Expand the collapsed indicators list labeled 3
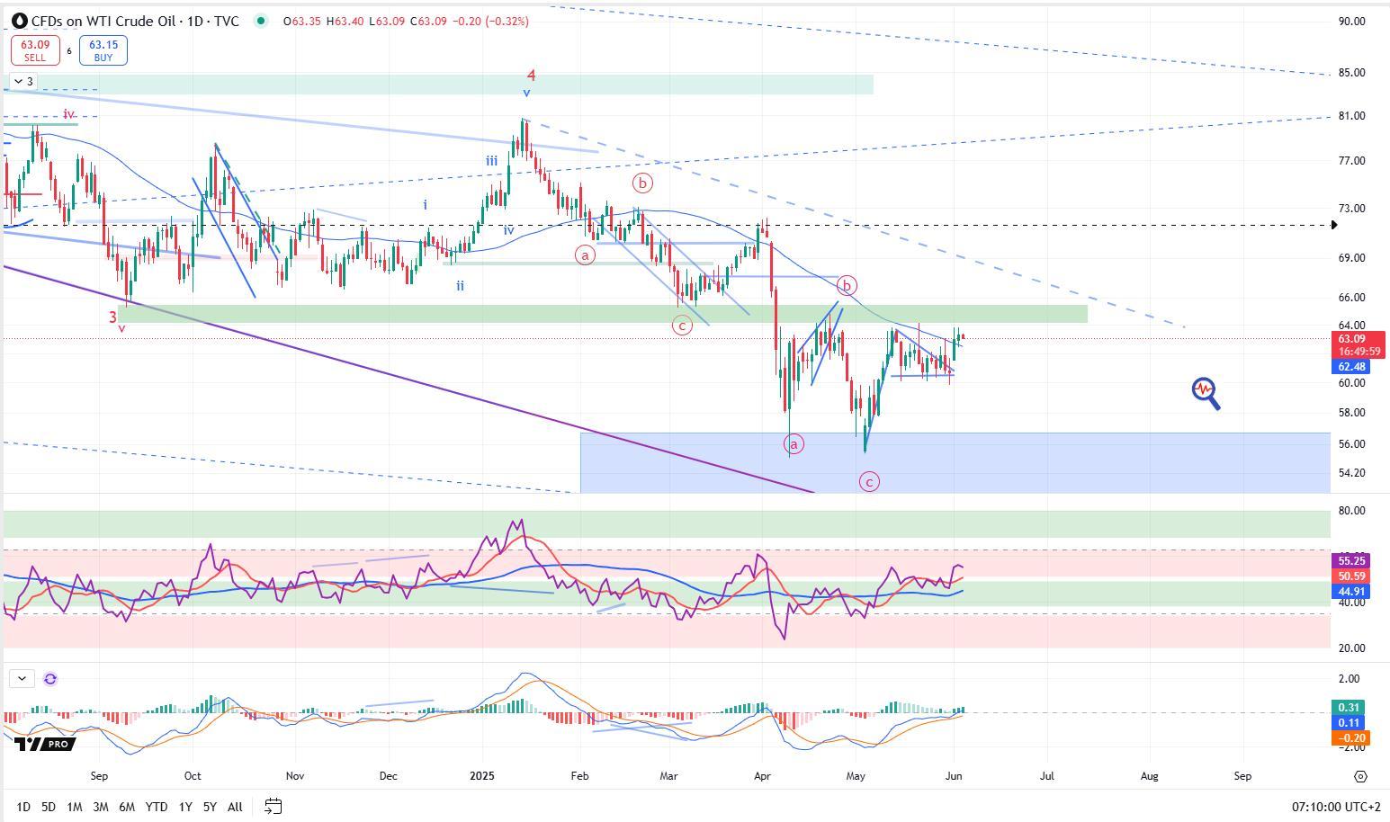The height and width of the screenshot is (822, 1390). [x=24, y=82]
